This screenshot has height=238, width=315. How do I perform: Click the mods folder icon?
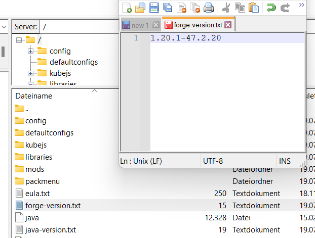click(19, 169)
